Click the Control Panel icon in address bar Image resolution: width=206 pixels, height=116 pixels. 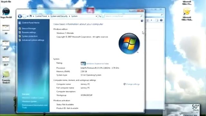tap(31, 16)
